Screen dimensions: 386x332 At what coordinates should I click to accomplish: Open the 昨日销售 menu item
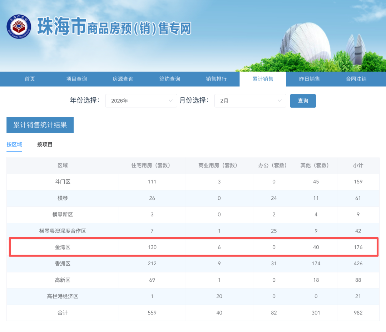coord(310,79)
